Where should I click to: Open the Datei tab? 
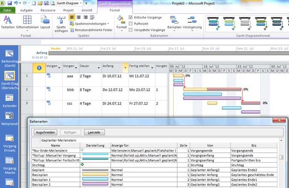(7, 10)
